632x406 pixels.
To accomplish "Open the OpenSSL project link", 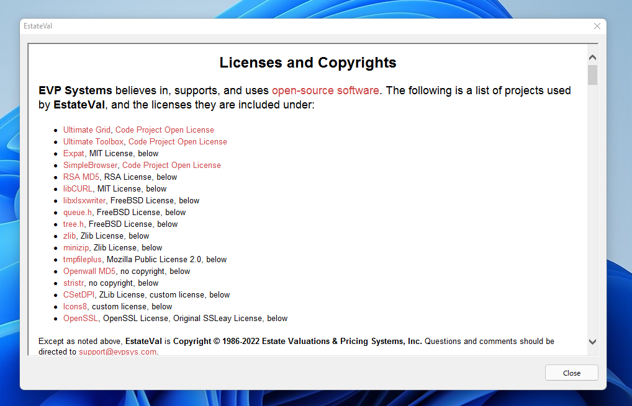I will (x=80, y=318).
